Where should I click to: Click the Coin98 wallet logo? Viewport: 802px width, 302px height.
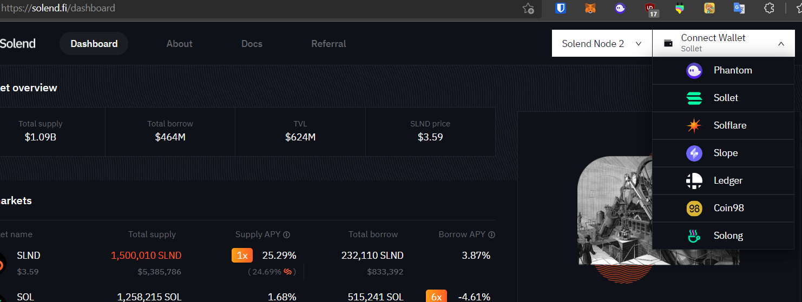(x=694, y=208)
